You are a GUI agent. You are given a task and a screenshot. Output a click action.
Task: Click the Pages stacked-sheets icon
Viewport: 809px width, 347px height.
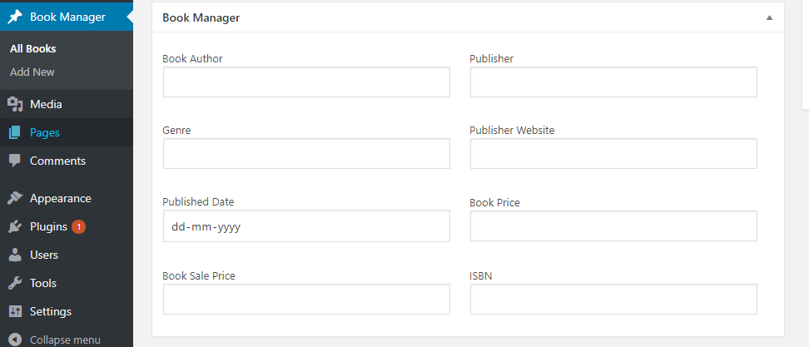[x=16, y=133]
